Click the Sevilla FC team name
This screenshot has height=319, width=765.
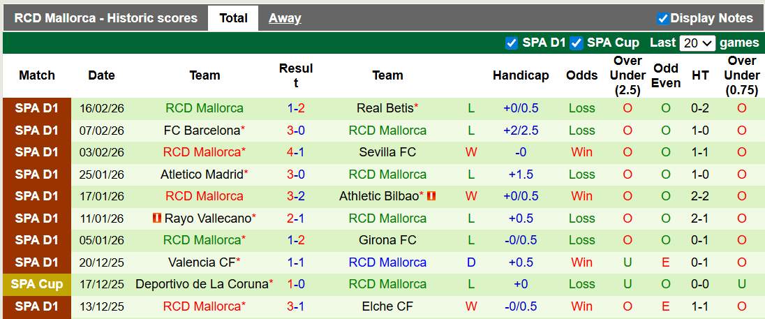click(x=387, y=152)
